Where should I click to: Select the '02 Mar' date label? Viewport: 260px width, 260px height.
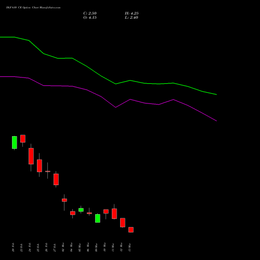point(63,248)
